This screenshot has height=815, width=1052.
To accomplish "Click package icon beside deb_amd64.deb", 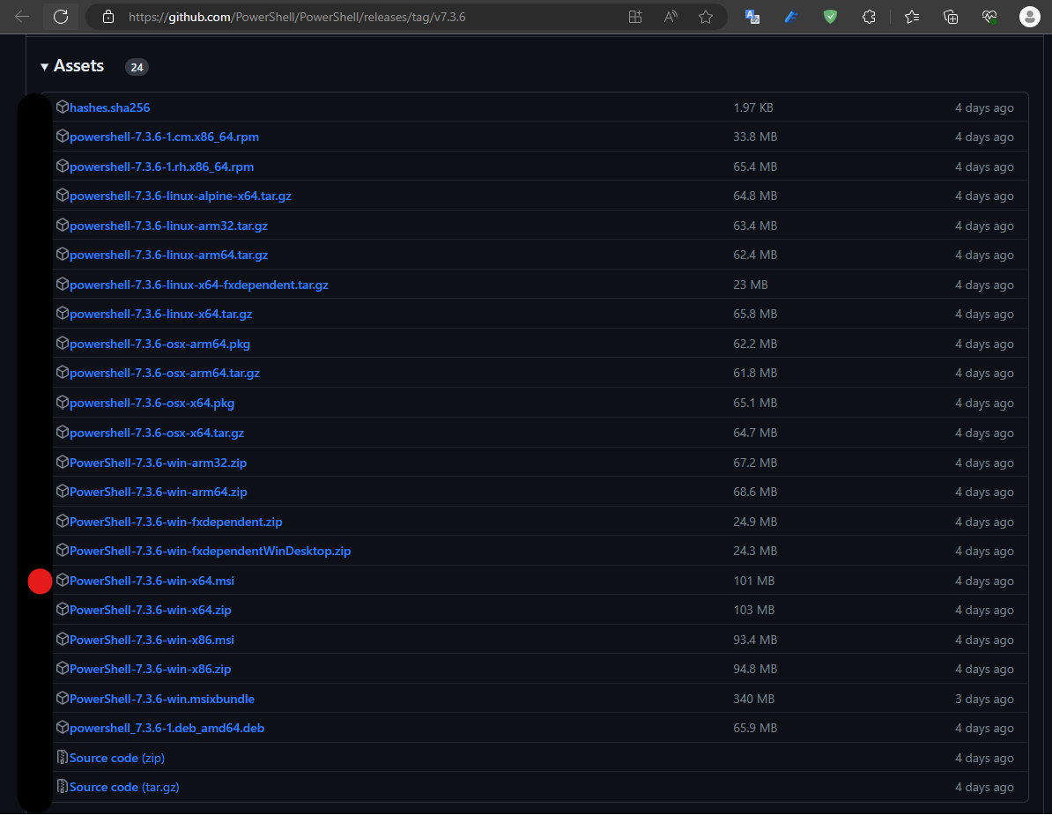I will (x=63, y=727).
